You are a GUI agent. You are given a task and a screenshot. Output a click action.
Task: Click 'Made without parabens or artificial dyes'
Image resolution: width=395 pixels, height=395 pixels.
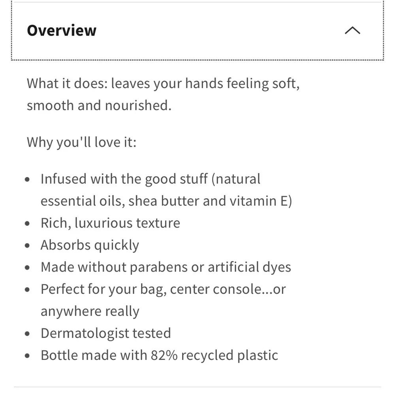[x=166, y=267]
